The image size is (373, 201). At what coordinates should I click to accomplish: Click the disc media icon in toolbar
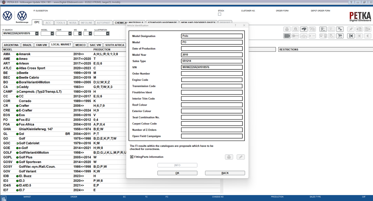coord(295,29)
